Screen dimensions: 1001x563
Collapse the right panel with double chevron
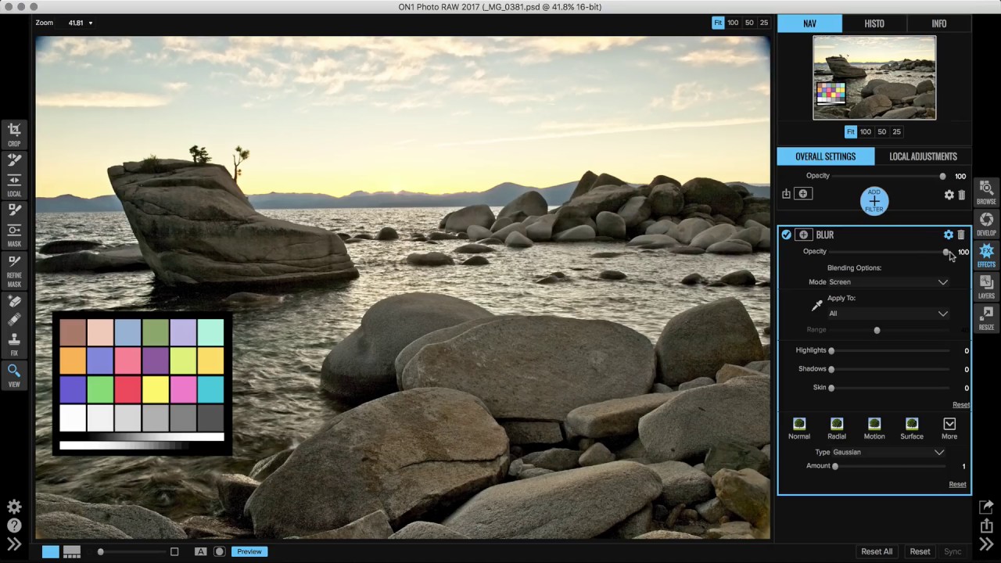click(986, 543)
